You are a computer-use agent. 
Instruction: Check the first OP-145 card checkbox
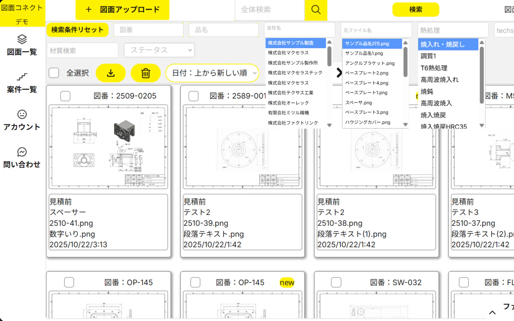tap(69, 282)
